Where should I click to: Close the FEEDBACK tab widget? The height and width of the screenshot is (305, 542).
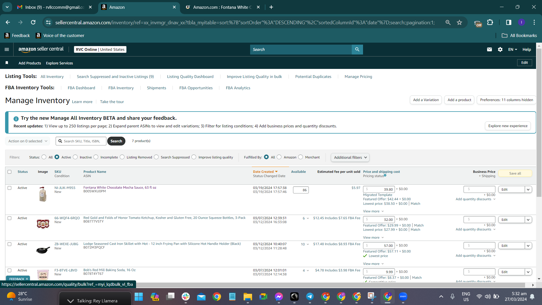(x=27, y=279)
